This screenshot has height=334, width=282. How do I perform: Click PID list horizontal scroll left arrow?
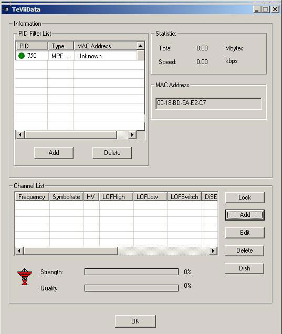(x=20, y=135)
